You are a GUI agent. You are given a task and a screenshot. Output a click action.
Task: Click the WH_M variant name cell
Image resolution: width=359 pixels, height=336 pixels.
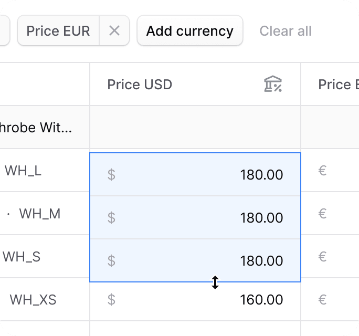point(39,214)
